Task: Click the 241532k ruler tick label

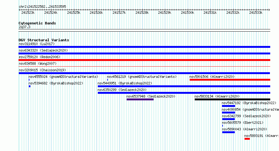Action: click(233, 13)
